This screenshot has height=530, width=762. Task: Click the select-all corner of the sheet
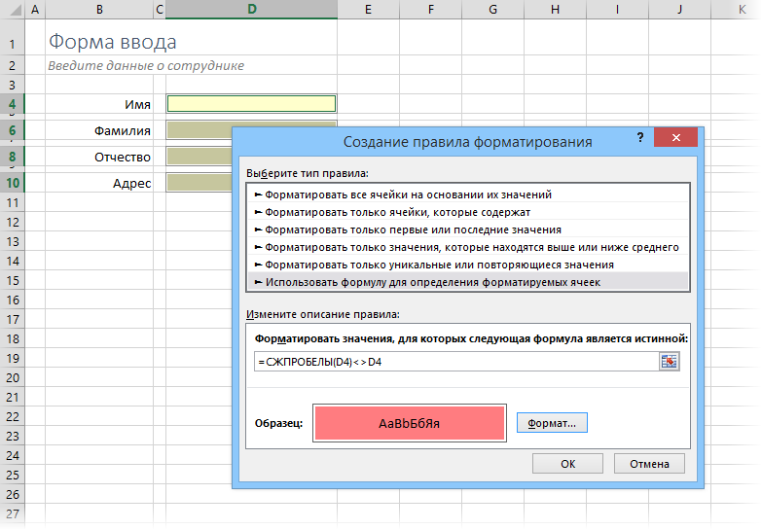pyautogui.click(x=14, y=9)
